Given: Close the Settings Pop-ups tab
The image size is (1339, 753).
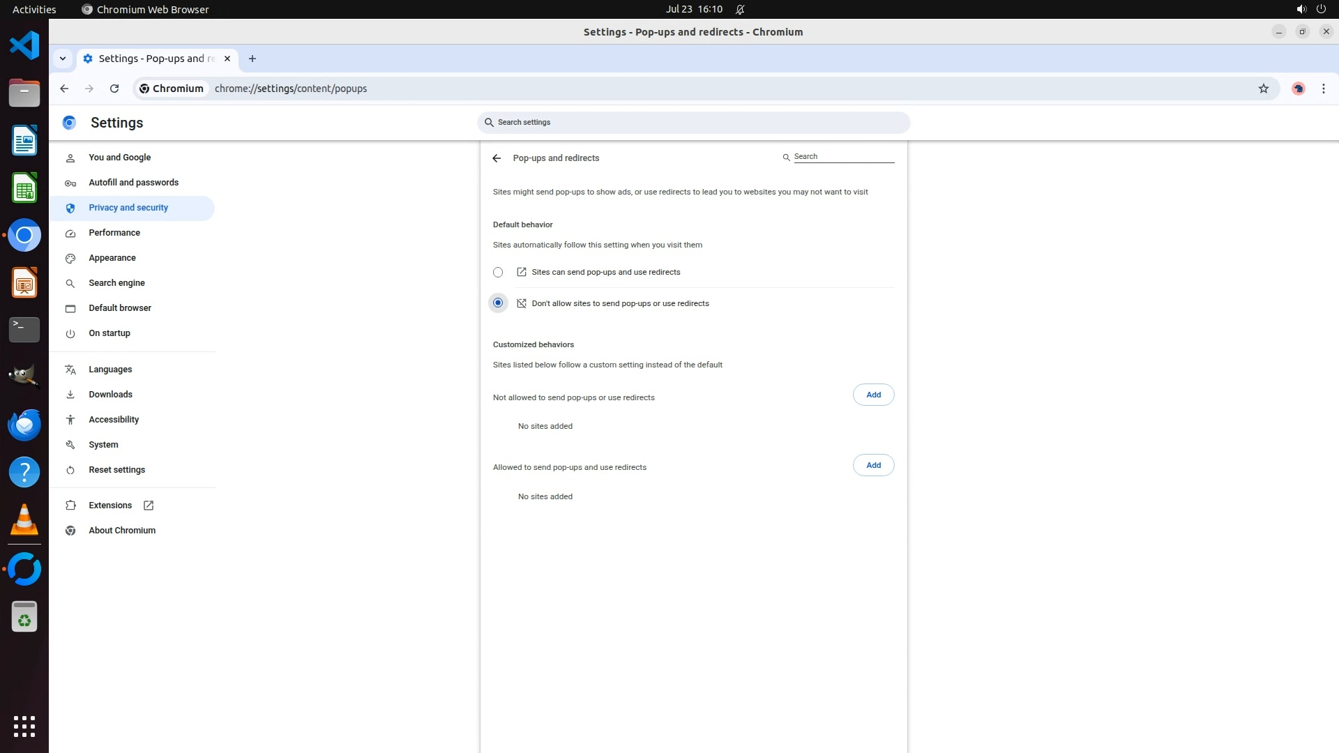Looking at the screenshot, I should pos(227,59).
